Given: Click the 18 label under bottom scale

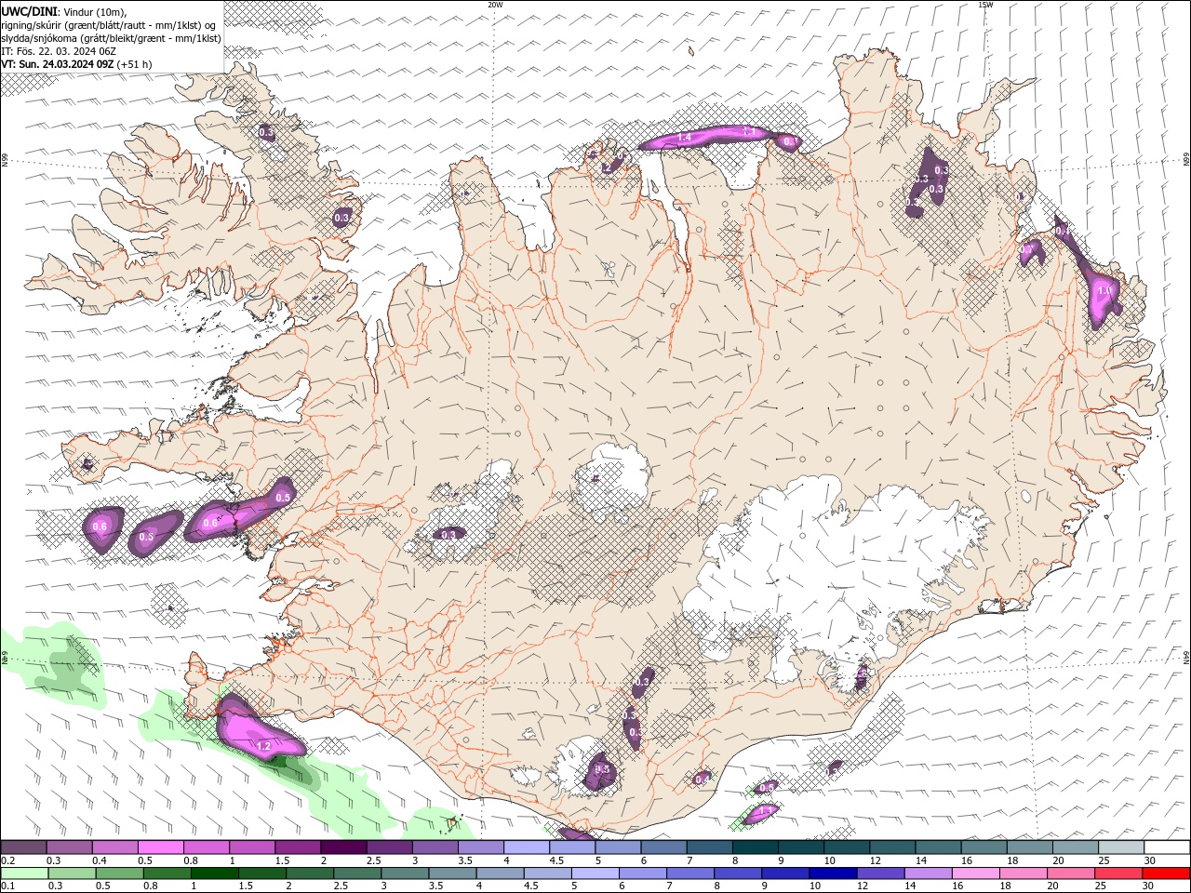Looking at the screenshot, I should click(x=1005, y=886).
